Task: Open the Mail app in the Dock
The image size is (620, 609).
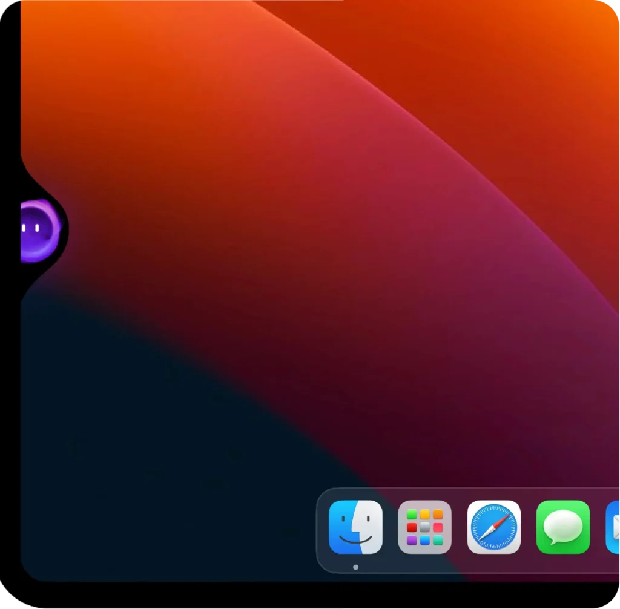Action: [613, 527]
